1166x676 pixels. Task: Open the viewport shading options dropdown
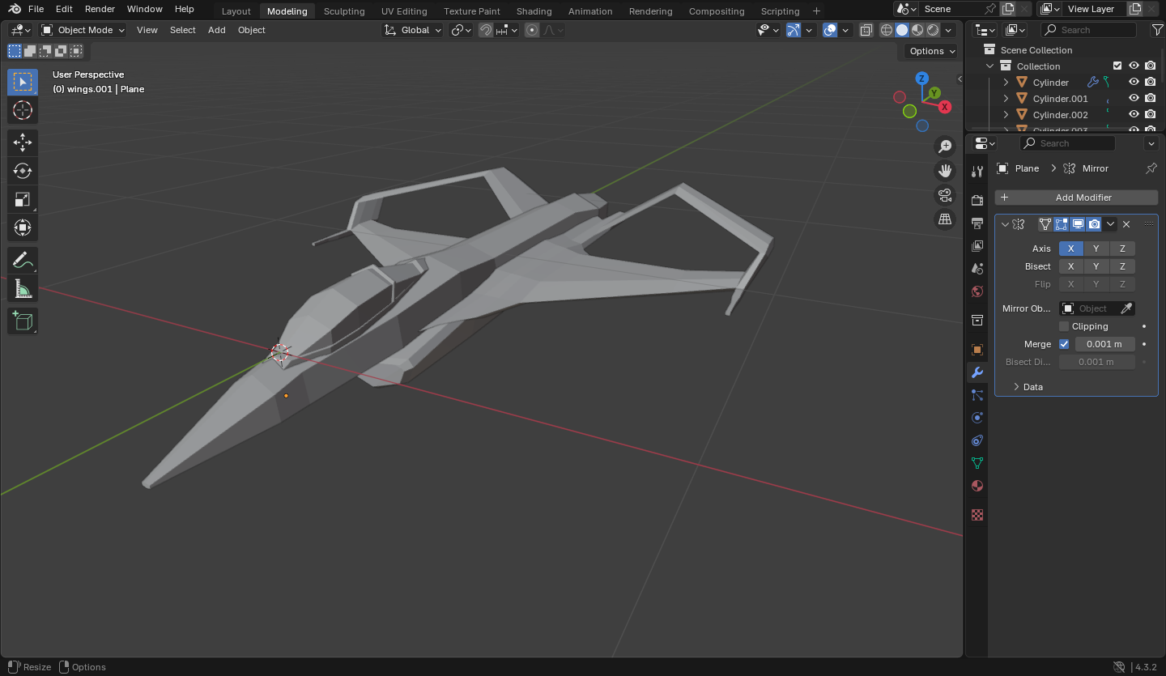click(x=949, y=30)
